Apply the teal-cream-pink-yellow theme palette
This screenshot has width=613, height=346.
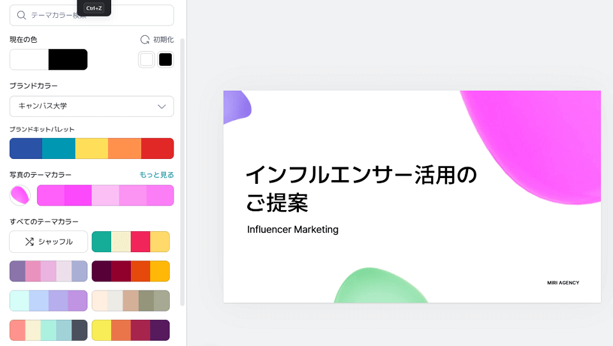click(130, 242)
